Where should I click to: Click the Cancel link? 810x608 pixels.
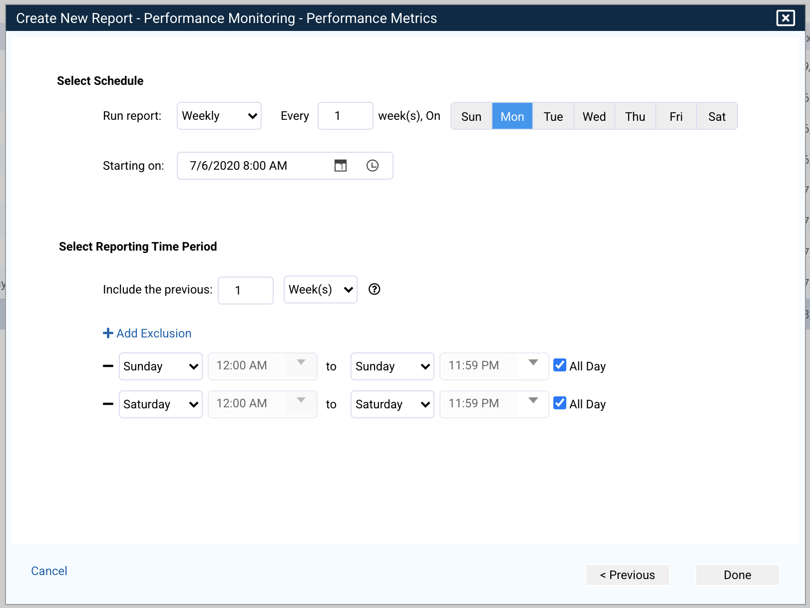pyautogui.click(x=49, y=571)
